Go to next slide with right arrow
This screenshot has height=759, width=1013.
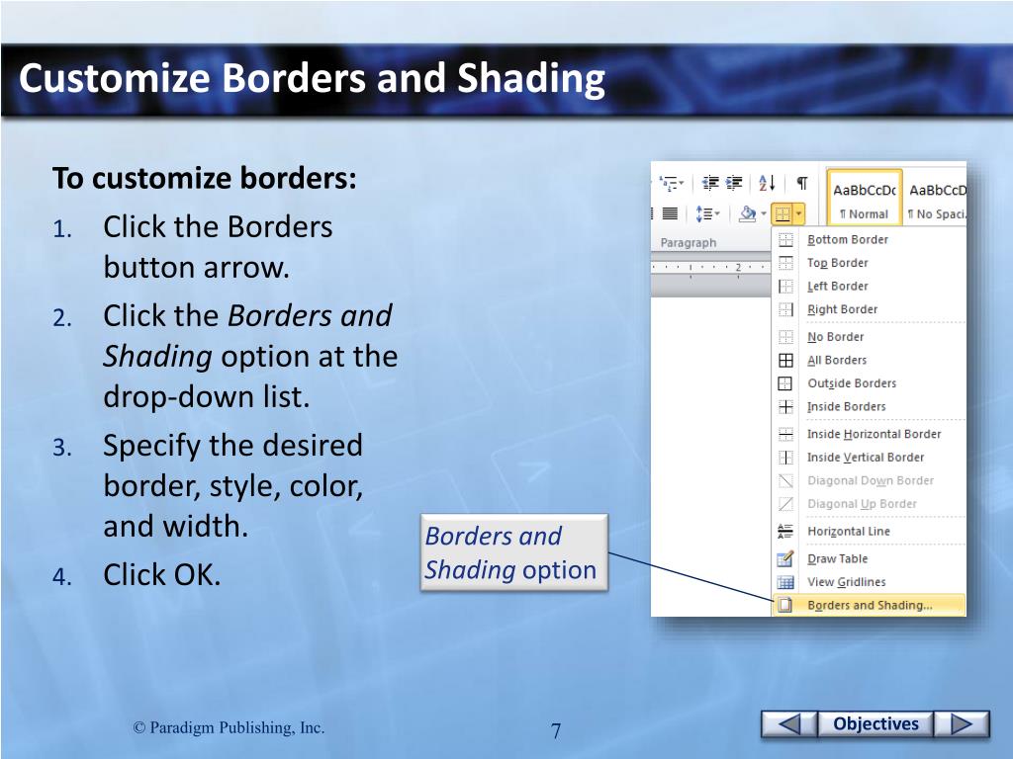(x=962, y=723)
